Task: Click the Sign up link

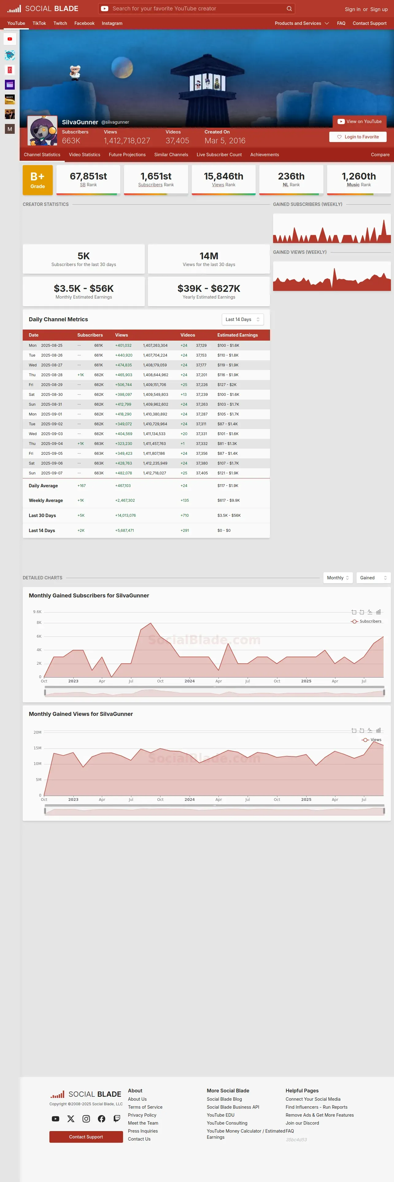Action: pos(379,9)
